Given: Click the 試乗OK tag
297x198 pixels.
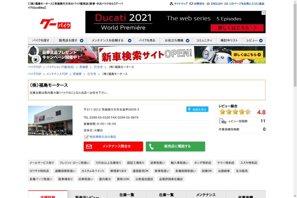Looking at the screenshot, I should (x=207, y=171).
